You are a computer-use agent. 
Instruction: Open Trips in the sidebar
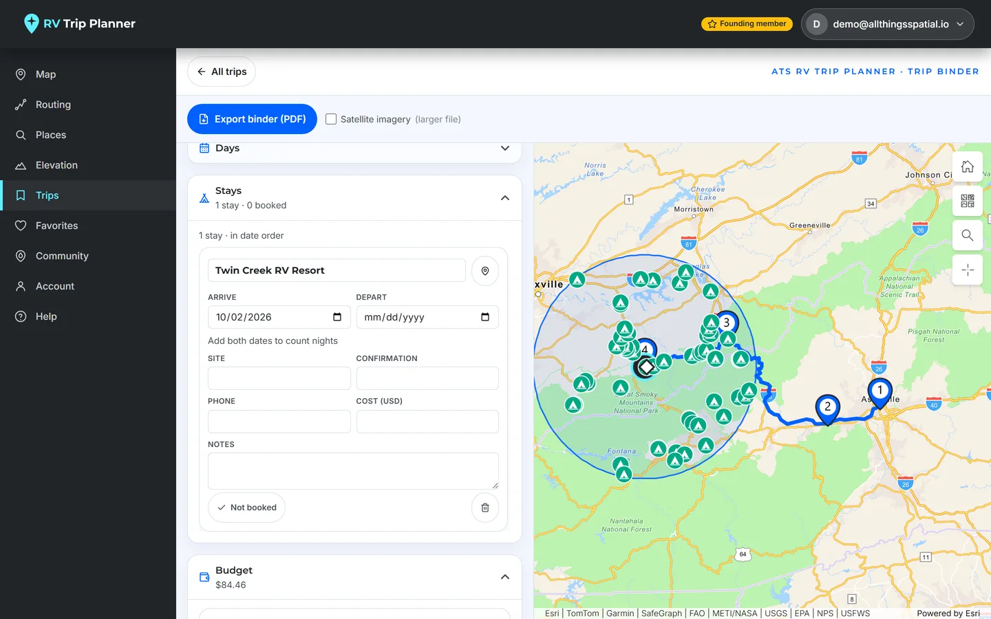pos(88,195)
